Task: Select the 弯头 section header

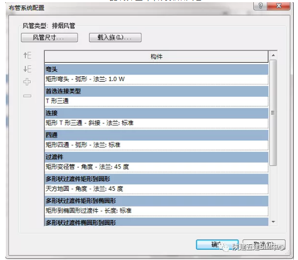Action: coord(157,69)
